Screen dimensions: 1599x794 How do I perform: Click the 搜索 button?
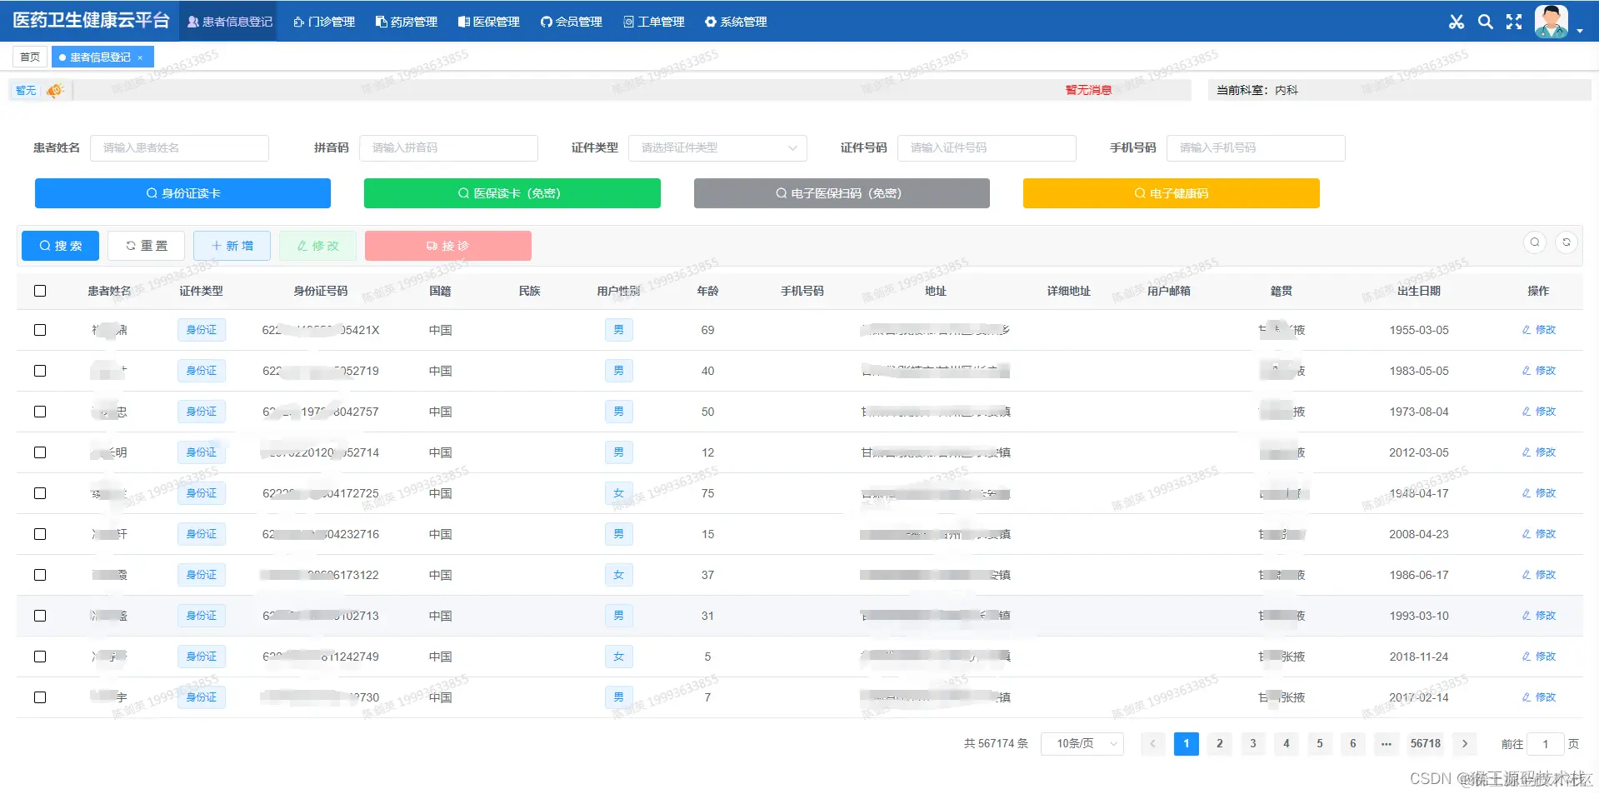60,246
